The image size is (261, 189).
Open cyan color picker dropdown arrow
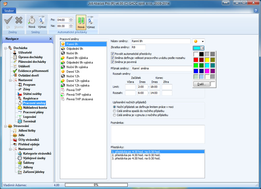point(203,48)
